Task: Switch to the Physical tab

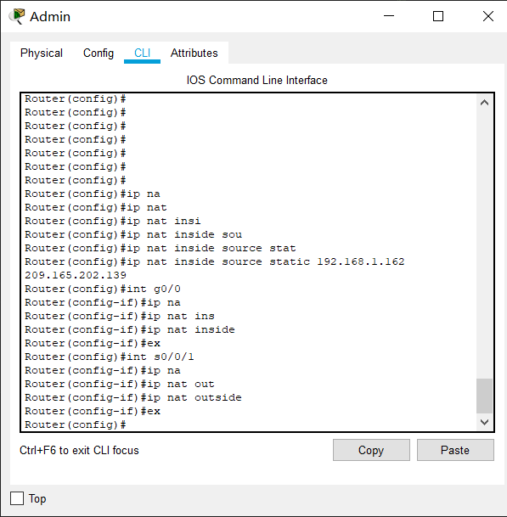Action: 42,53
